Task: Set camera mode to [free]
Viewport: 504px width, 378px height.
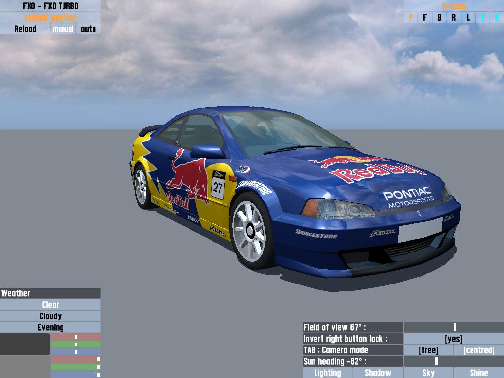Action: point(429,350)
